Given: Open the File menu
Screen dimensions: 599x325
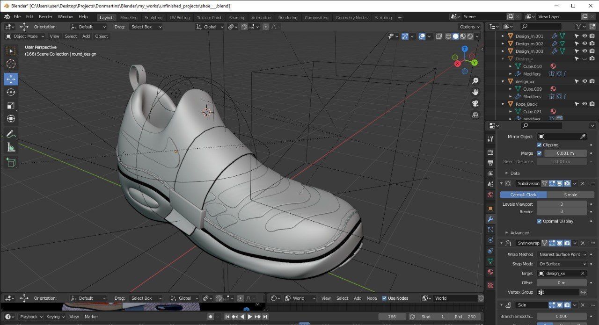Looking at the screenshot, I should tap(17, 17).
